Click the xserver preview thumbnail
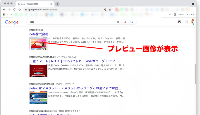Screen dimensions: 200x115 coord(38,97)
